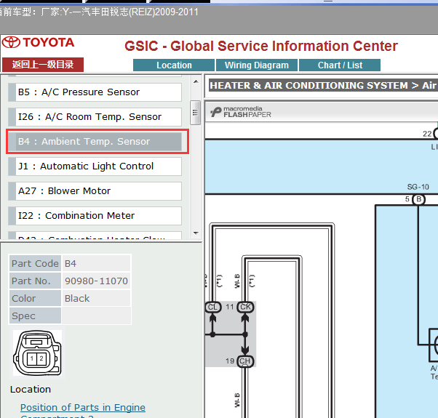Select B5 : A/C Pressure Sensor
438x418 pixels.
coord(95,92)
